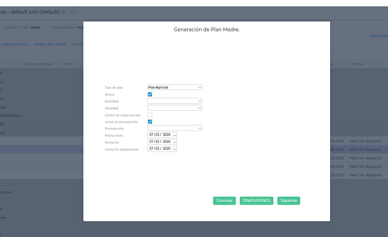This screenshot has height=237, width=388.
Task: Click the Fecha inicio date field
Action: pos(160,135)
